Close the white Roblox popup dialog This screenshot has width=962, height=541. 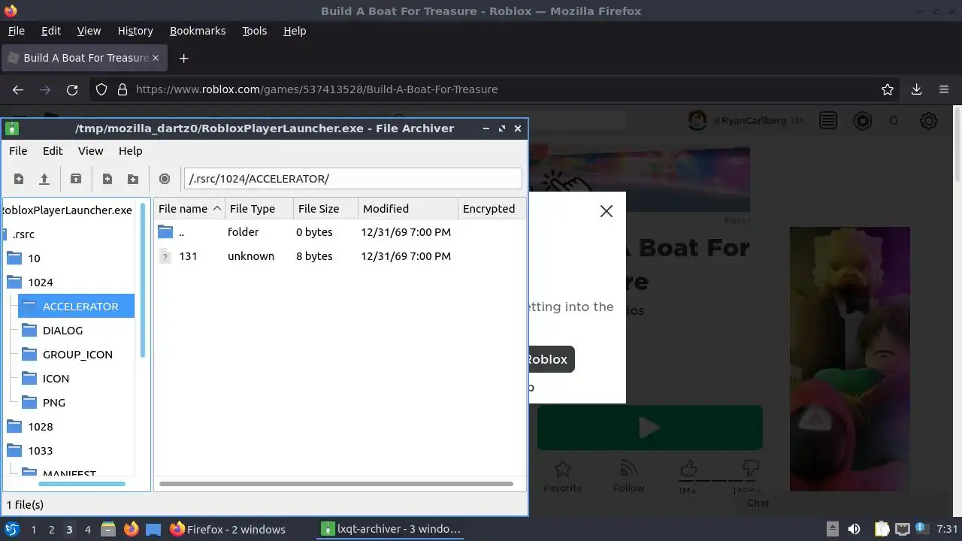(x=607, y=211)
